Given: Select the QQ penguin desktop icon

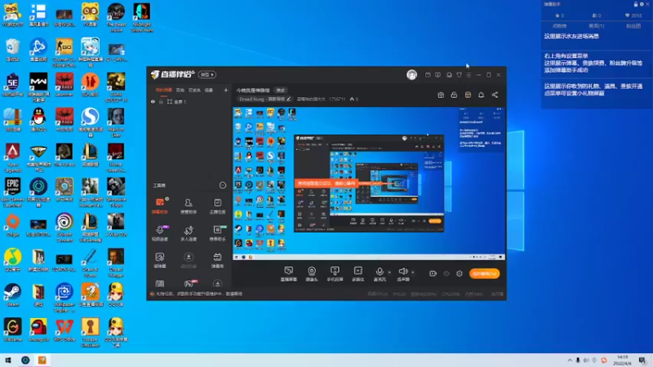Looking at the screenshot, I should coord(38,119).
